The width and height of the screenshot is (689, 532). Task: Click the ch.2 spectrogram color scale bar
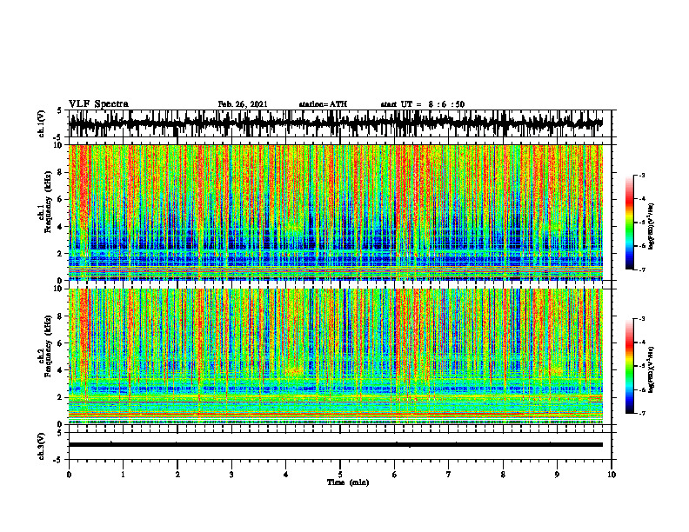(x=630, y=366)
